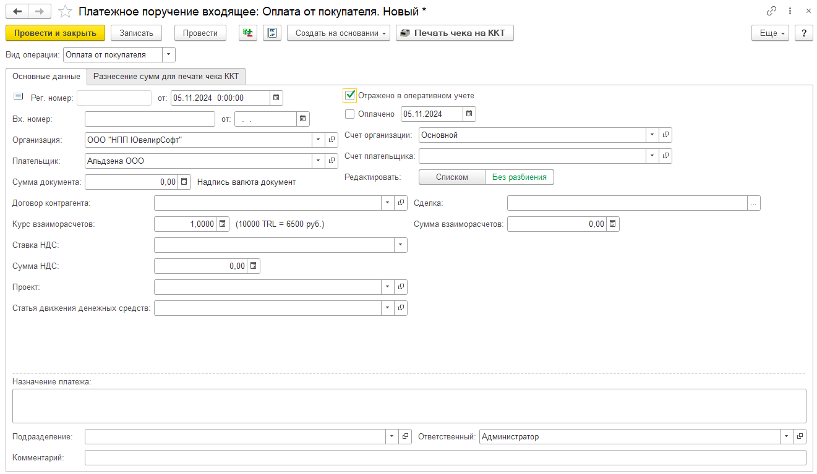Go back with the left arrow

click(17, 12)
